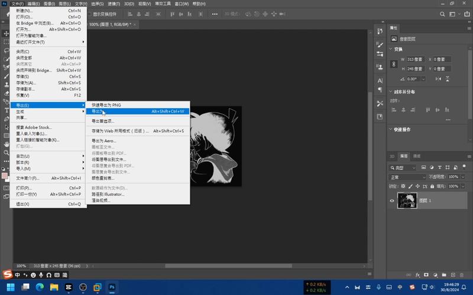Open Microsoft Edge from the taskbar
Image resolution: width=473 pixels, height=295 pixels.
[x=40, y=287]
